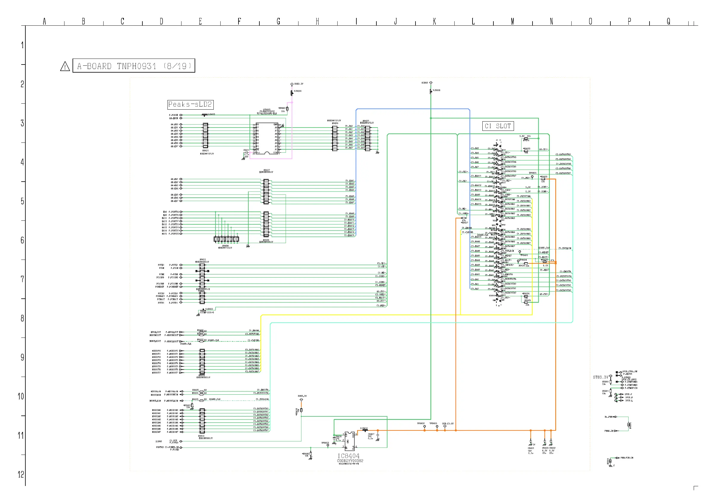Click the Peaks-sLD2 section label
711x503 pixels.
(190, 105)
